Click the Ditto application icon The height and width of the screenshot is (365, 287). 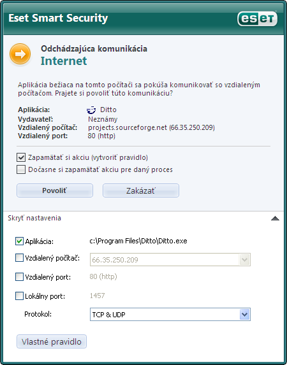pos(91,110)
